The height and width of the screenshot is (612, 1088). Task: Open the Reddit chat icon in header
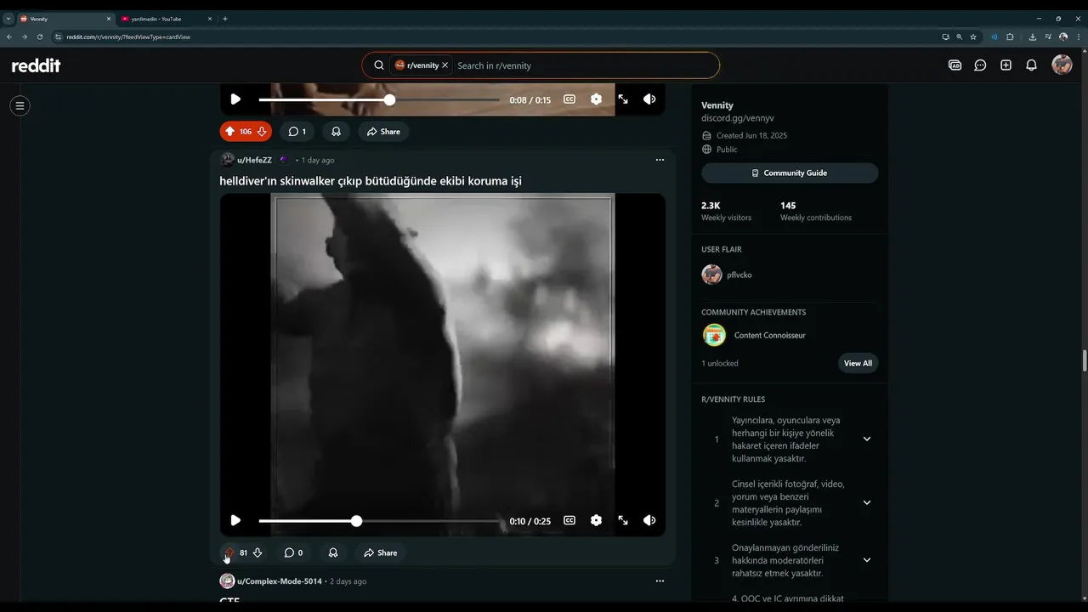pyautogui.click(x=980, y=65)
